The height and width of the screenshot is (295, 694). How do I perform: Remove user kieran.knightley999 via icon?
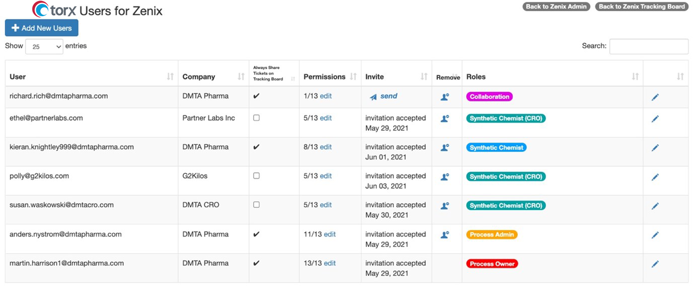pyautogui.click(x=444, y=148)
